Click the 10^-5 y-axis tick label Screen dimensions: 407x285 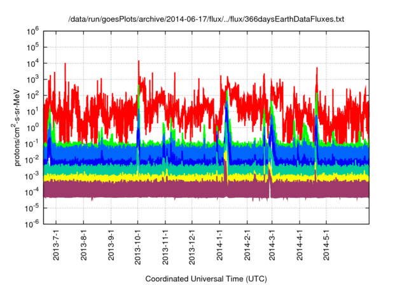point(32,208)
